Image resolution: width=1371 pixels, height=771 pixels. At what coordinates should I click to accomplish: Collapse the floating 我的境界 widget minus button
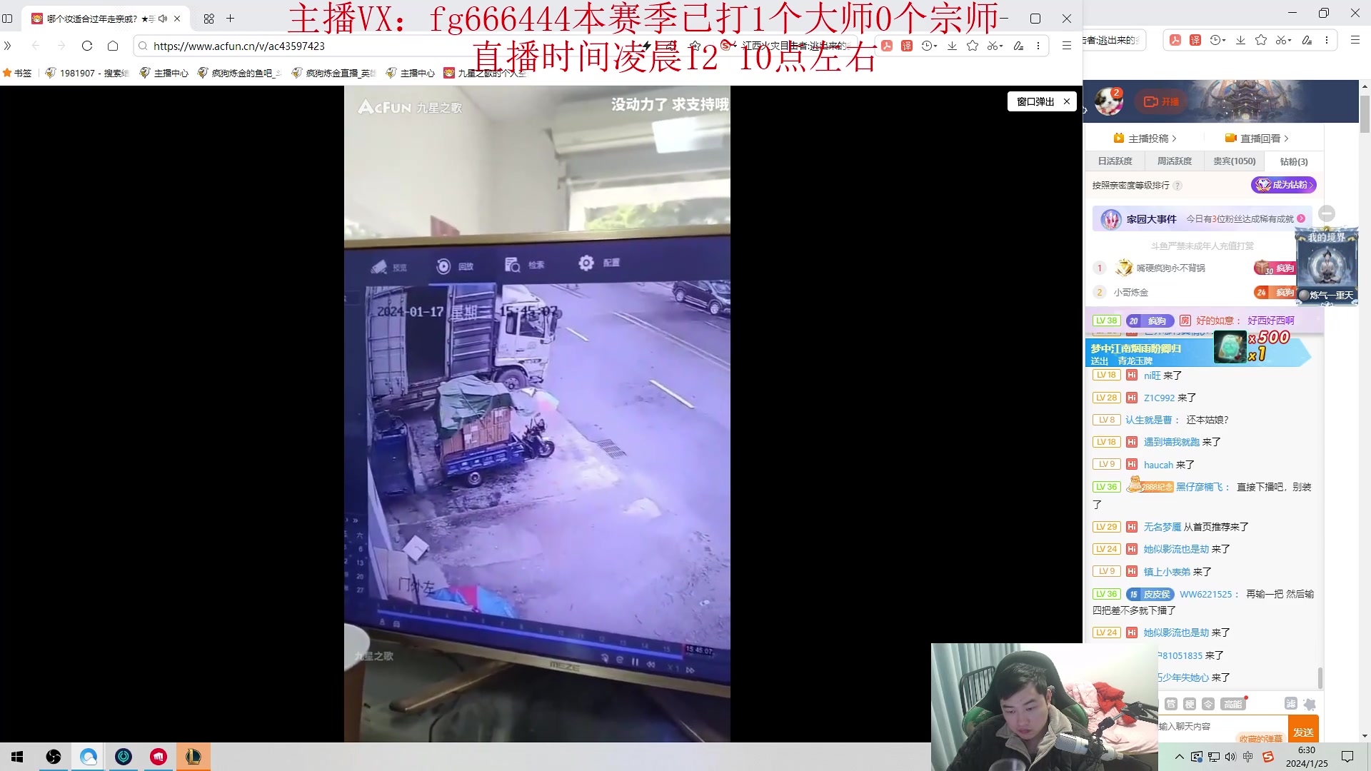click(x=1327, y=213)
